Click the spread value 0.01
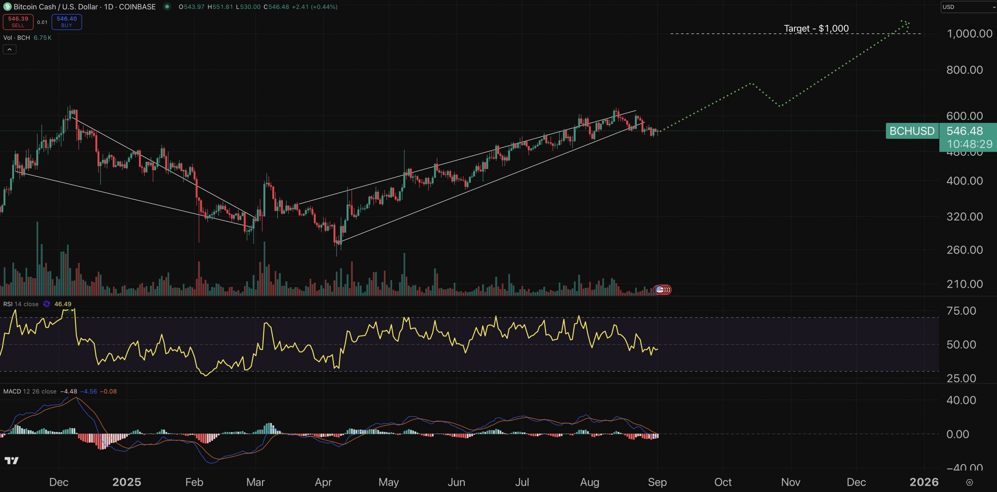The width and height of the screenshot is (997, 492). click(x=42, y=22)
